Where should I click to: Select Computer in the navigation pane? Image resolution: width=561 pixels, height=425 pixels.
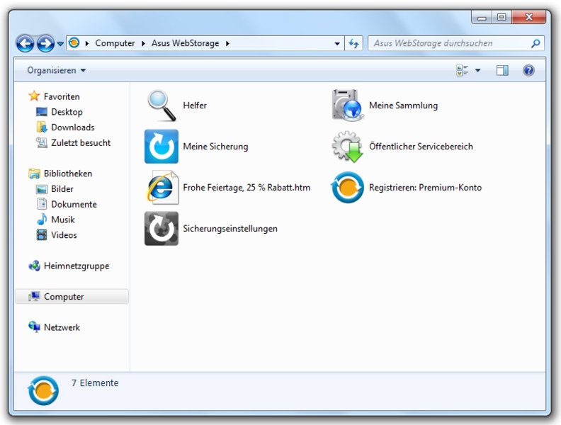[x=72, y=297]
